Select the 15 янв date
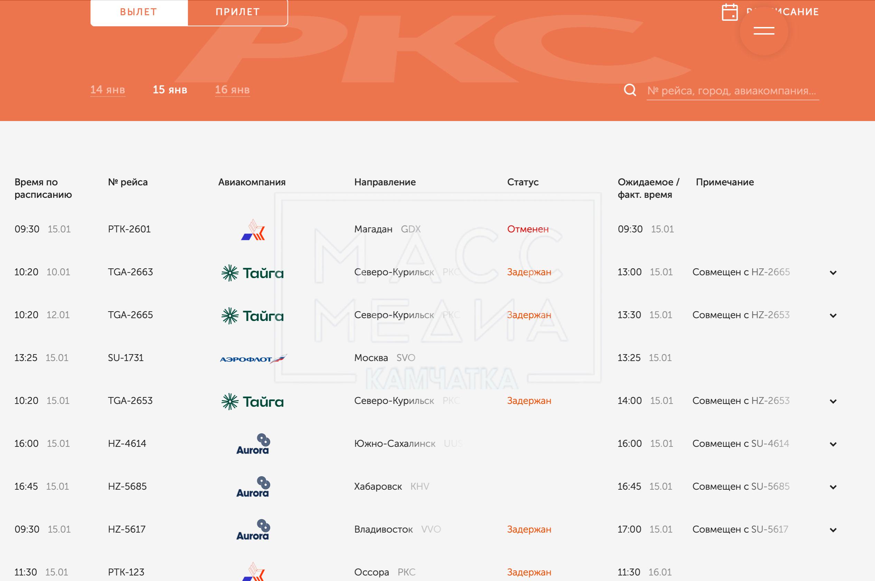Viewport: 875px width, 581px height. pos(170,90)
